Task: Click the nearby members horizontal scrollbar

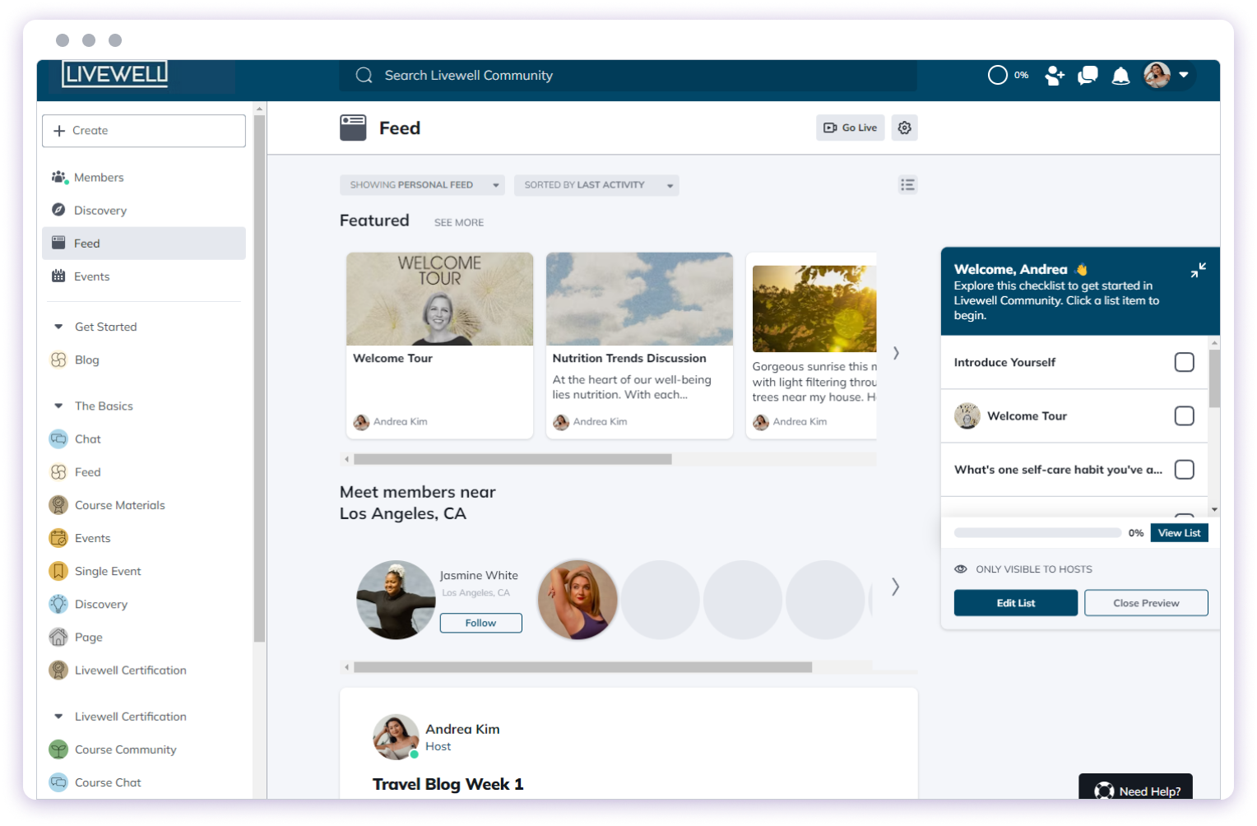Action: pyautogui.click(x=582, y=667)
